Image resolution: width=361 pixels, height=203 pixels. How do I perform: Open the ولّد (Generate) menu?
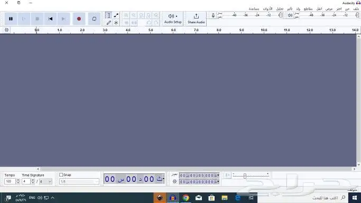298,9
